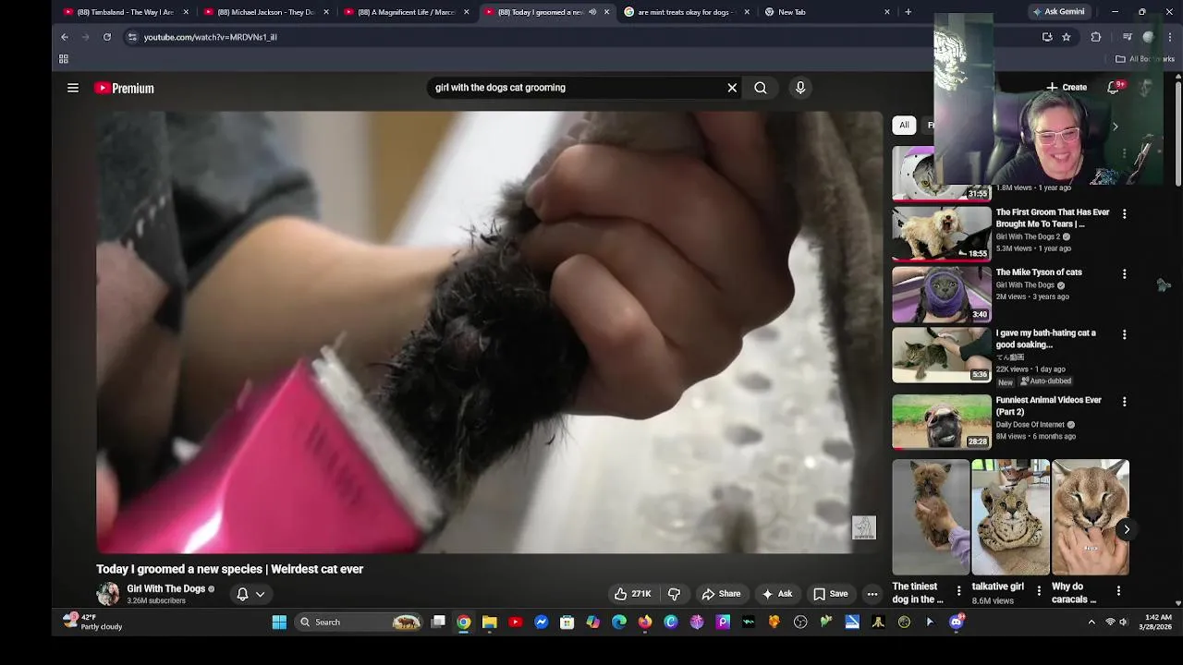Open Chrome extensions puzzle icon

point(1096,37)
